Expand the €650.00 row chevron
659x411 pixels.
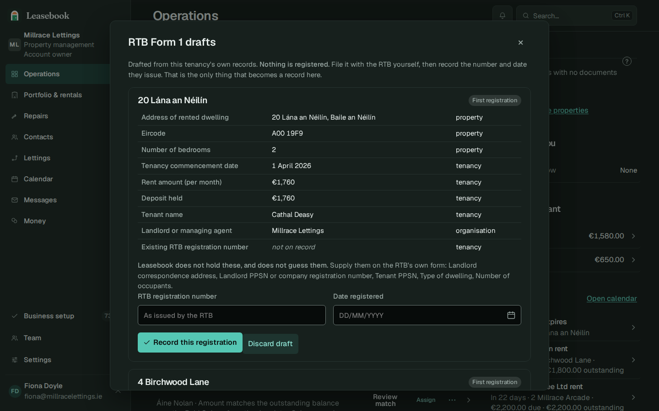633,260
